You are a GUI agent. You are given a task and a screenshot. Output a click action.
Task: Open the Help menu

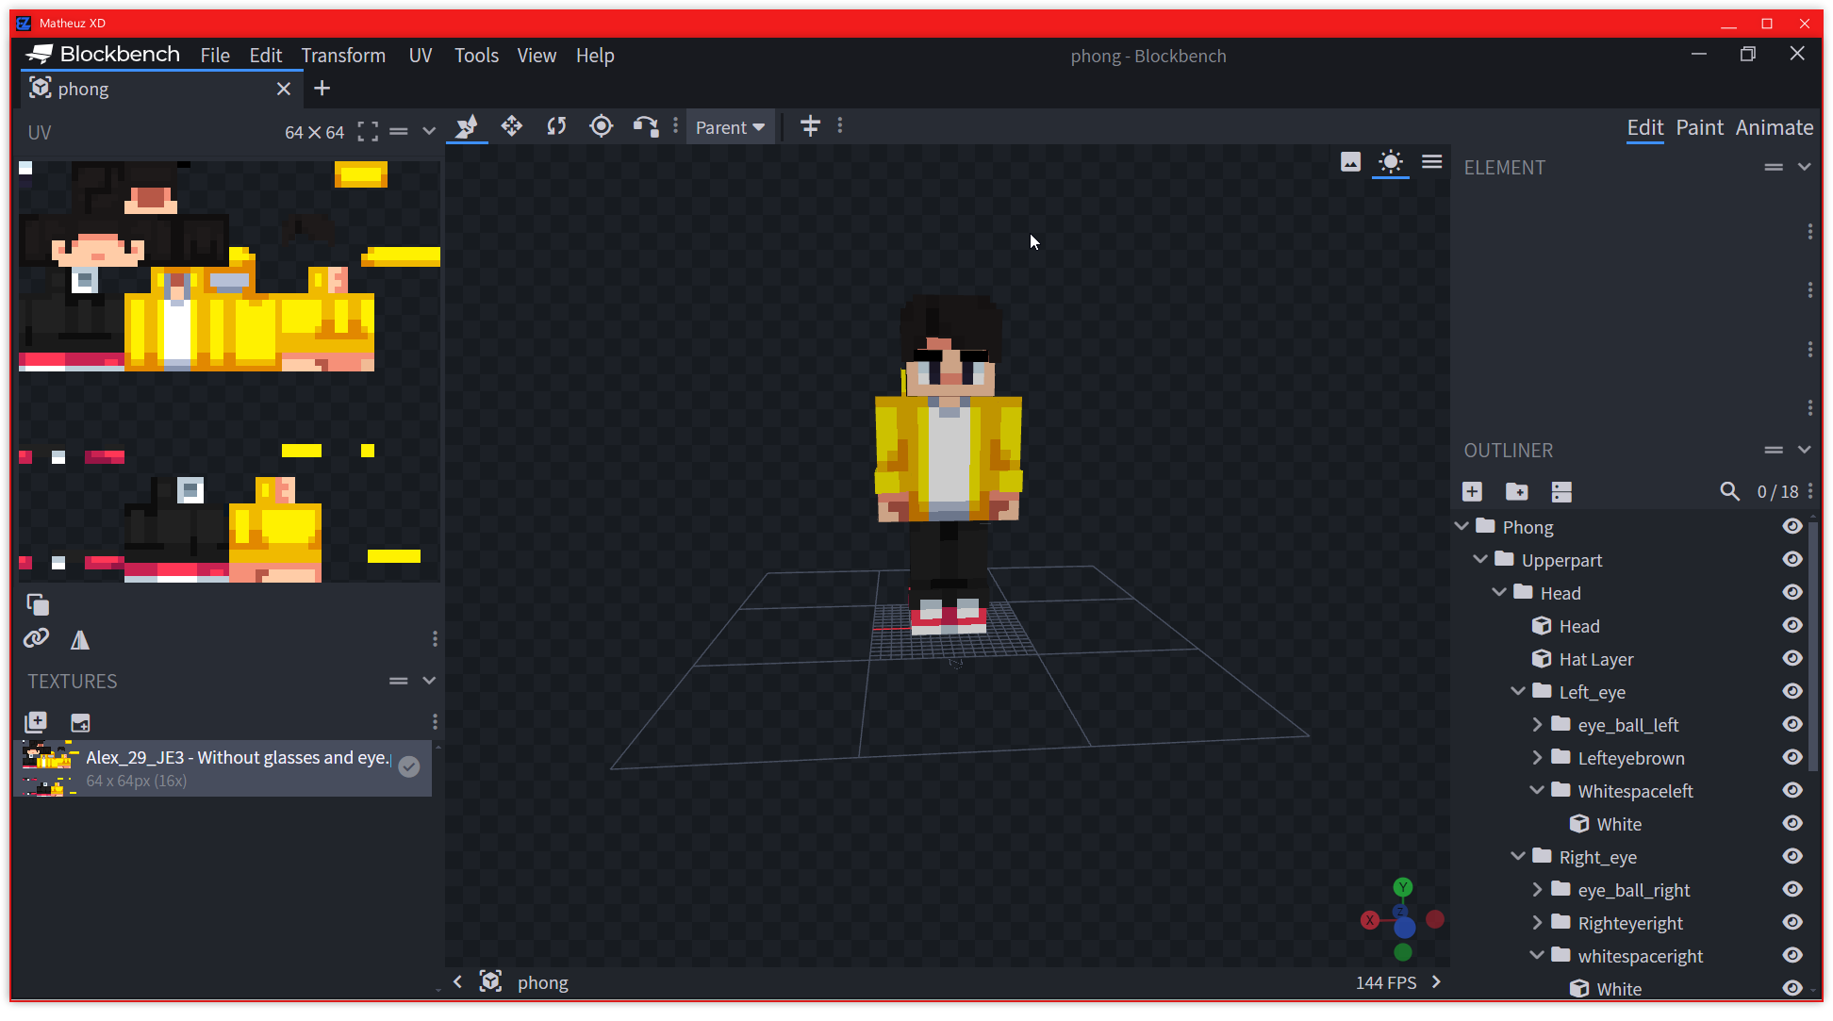coord(595,55)
